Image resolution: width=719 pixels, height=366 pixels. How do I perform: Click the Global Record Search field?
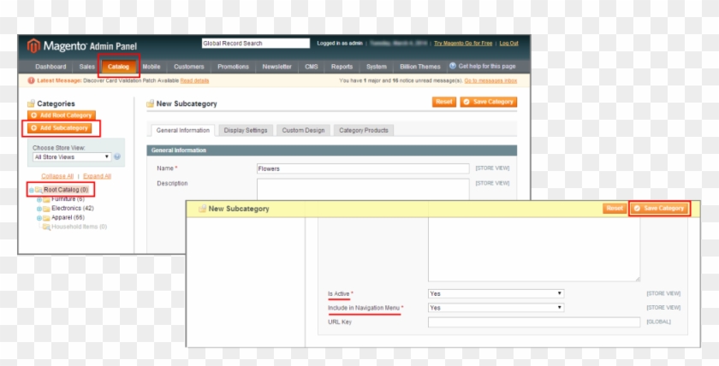tap(256, 44)
